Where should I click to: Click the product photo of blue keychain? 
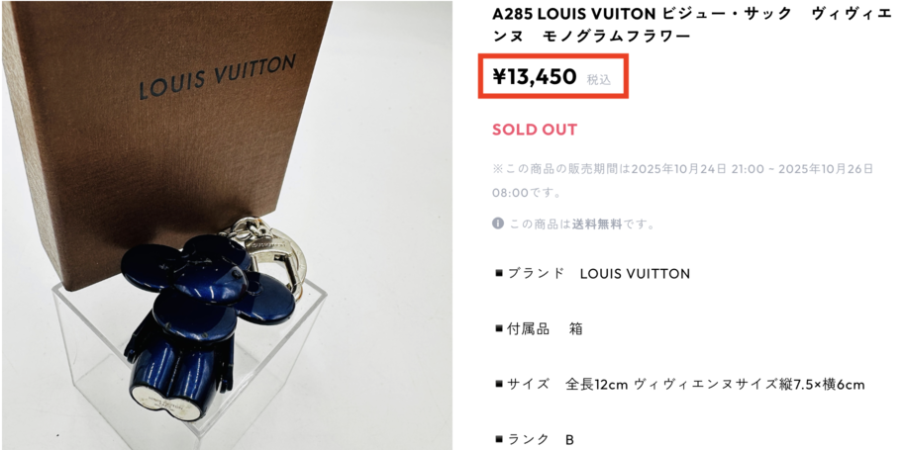[227, 225]
